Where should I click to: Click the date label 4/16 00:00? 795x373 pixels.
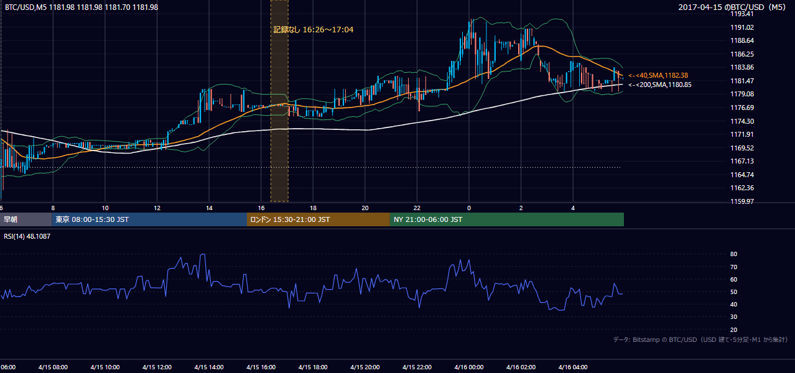coord(468,367)
